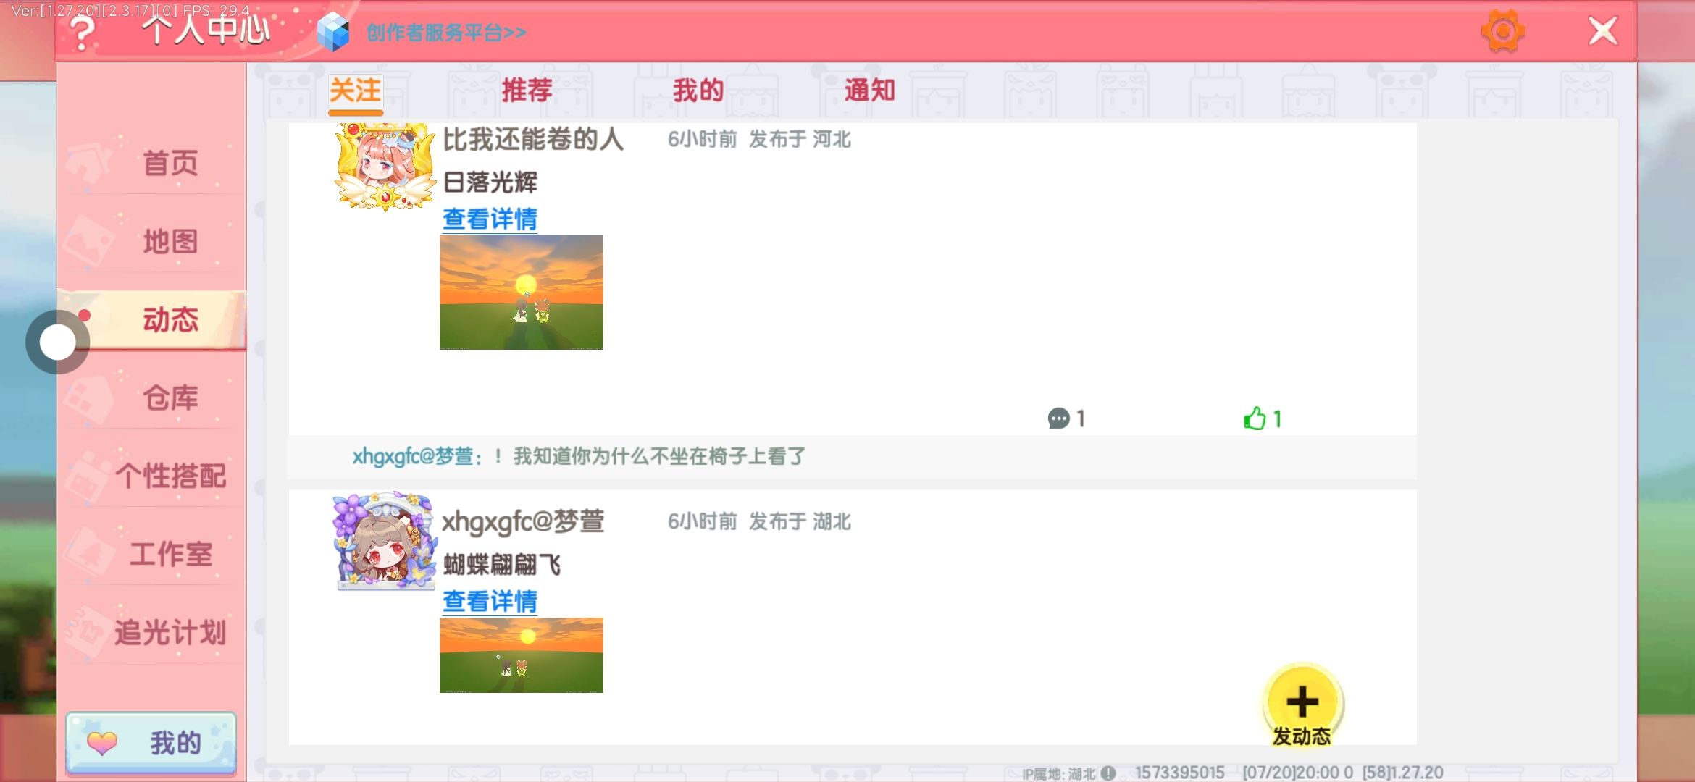Select the 我的 tab at top
This screenshot has width=1695, height=782.
pyautogui.click(x=698, y=91)
